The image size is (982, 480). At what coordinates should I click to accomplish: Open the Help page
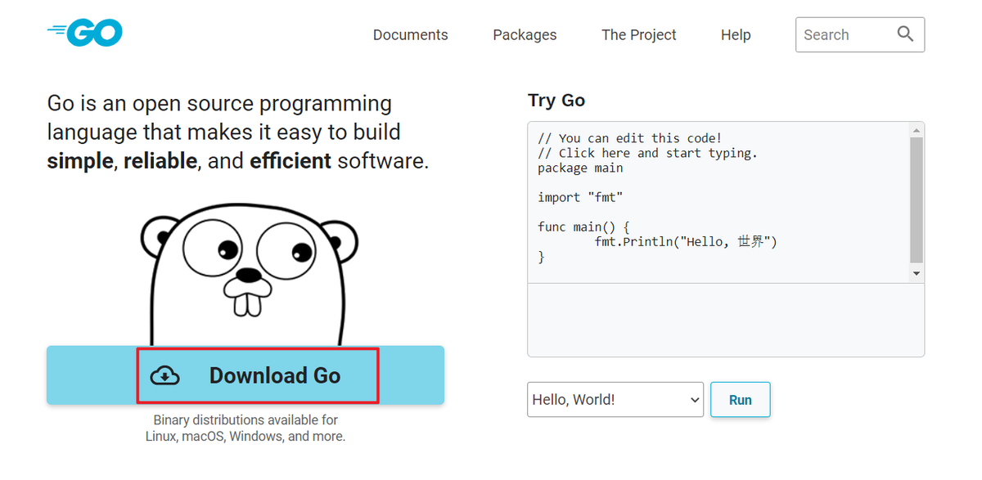pyautogui.click(x=736, y=34)
